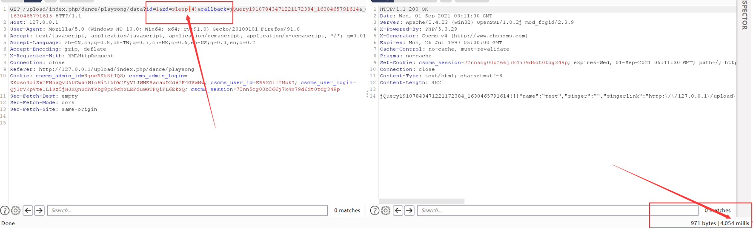Select the response Date header line
Viewport: 753px width, 229px height.
point(436,16)
